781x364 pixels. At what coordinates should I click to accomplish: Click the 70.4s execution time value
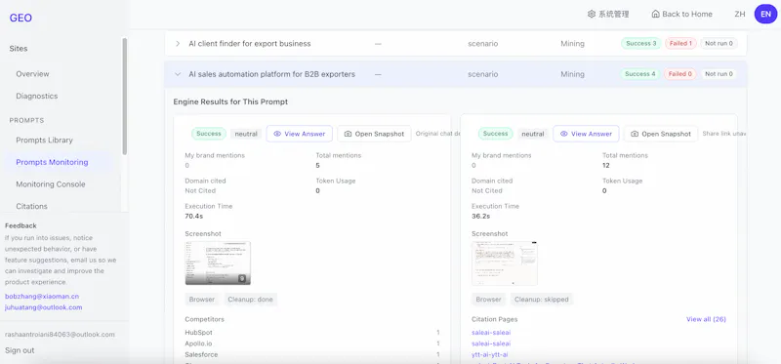pyautogui.click(x=193, y=216)
